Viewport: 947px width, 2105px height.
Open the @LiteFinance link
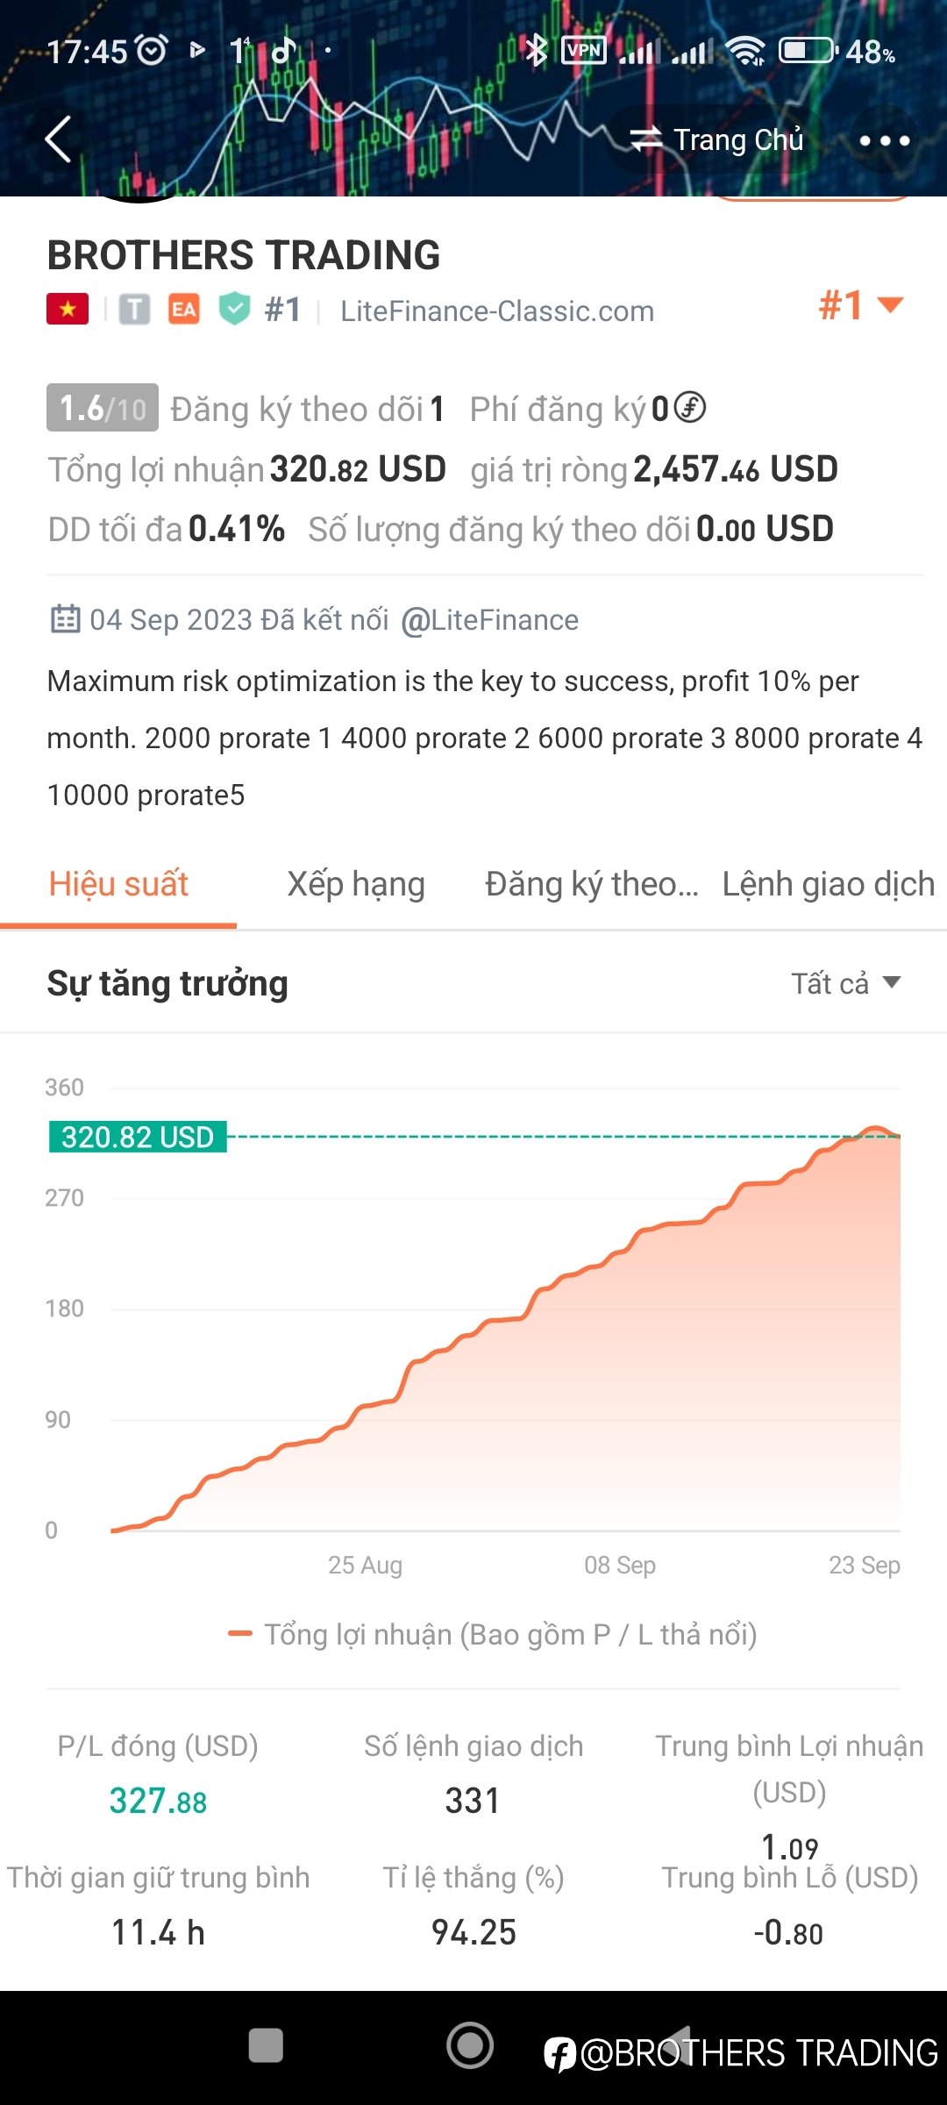[489, 620]
